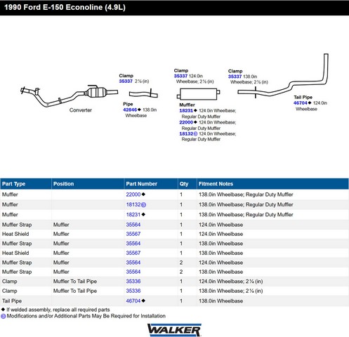This screenshot has width=349, height=337.
Task: Click the modifications circle icon beside diagram 18132
Action: pyautogui.click(x=195, y=134)
